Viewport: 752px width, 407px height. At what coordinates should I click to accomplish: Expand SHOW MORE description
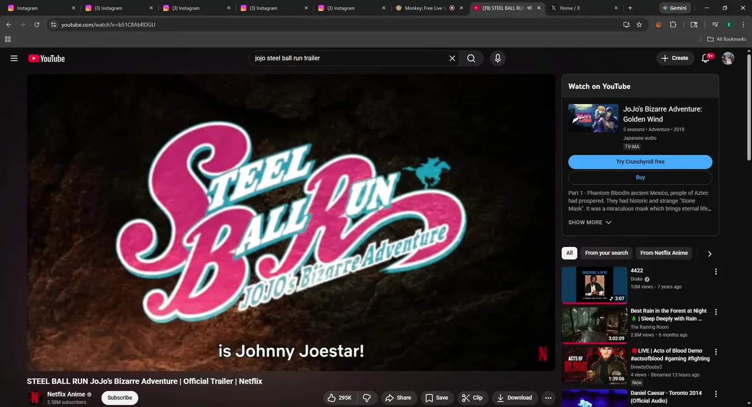[x=590, y=222]
